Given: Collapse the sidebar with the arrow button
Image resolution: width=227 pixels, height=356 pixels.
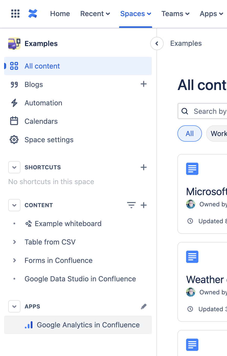Looking at the screenshot, I should click(157, 43).
